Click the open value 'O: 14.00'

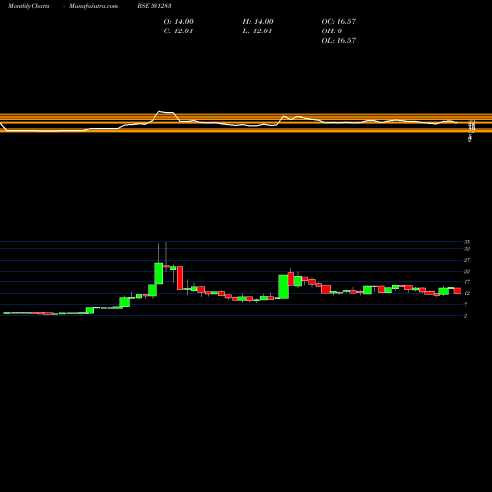pyautogui.click(x=179, y=22)
